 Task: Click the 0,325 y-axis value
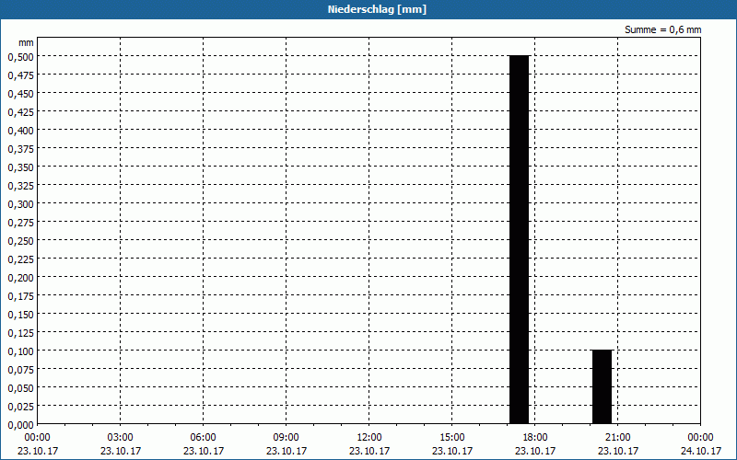[x=20, y=186]
